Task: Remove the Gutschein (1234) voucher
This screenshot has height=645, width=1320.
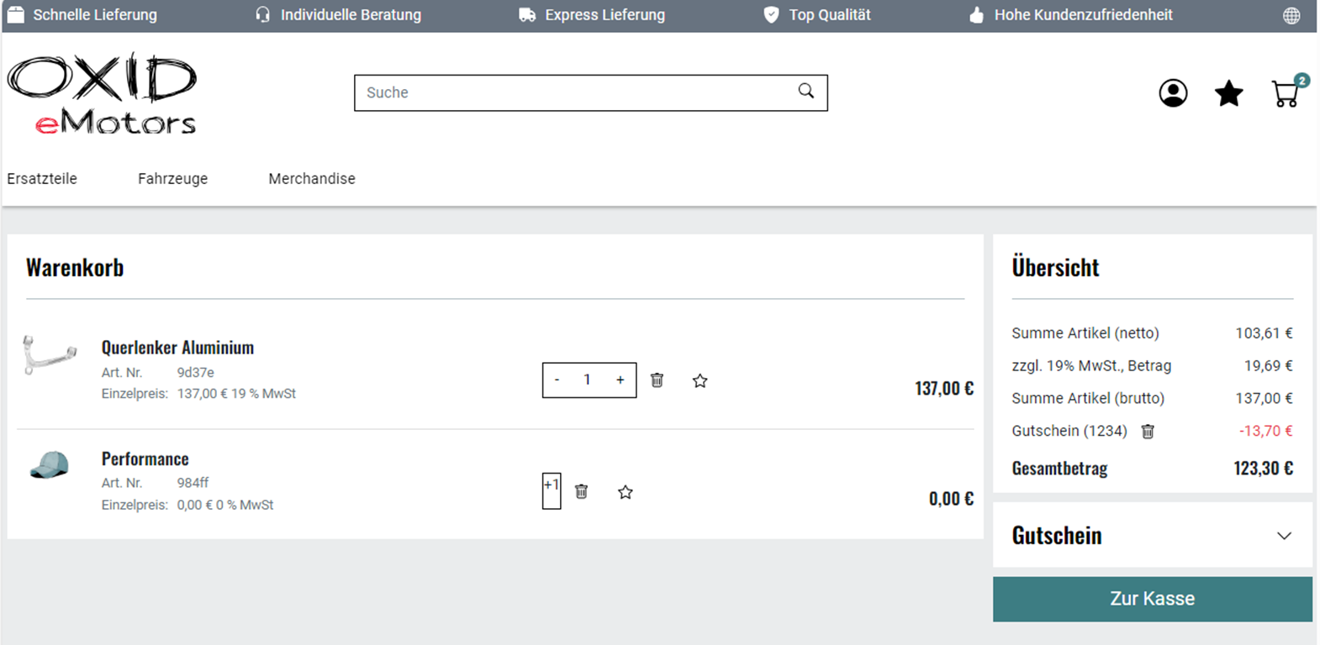Action: coord(1148,432)
